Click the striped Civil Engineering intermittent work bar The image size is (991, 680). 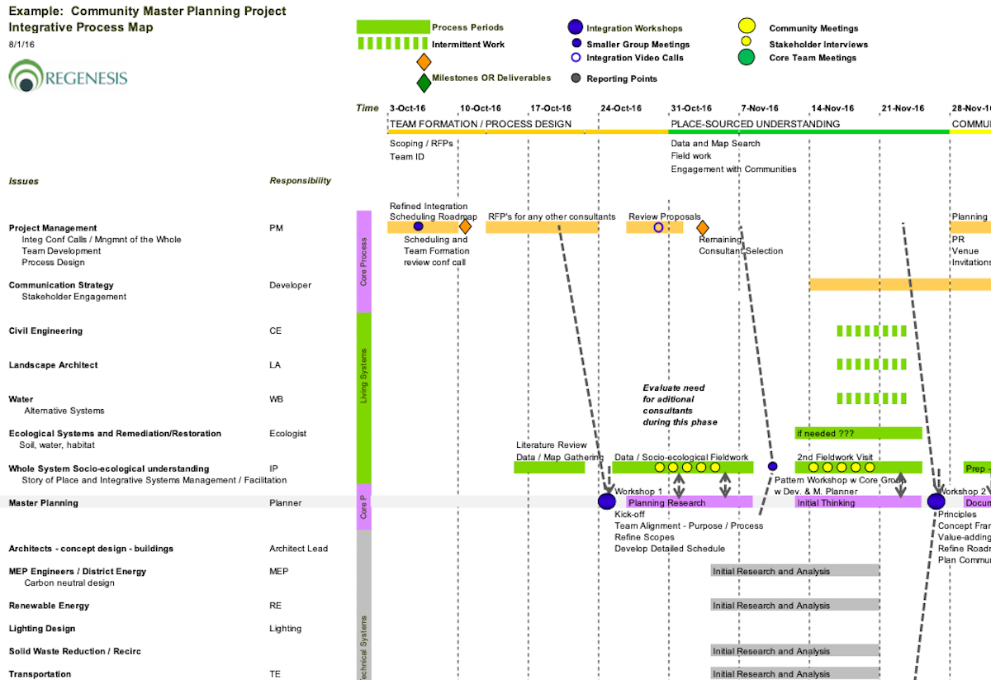[x=873, y=330]
